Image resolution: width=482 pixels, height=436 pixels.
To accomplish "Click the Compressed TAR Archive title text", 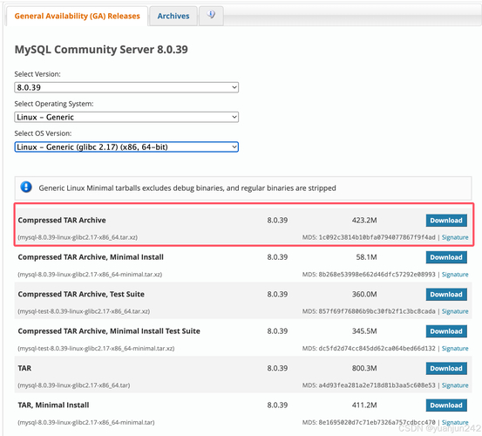I will (62, 220).
